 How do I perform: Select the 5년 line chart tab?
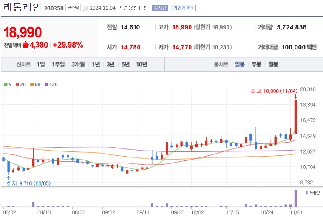[125, 64]
